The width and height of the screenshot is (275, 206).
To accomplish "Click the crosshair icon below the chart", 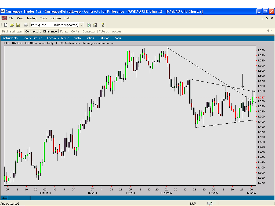I will (5, 198).
